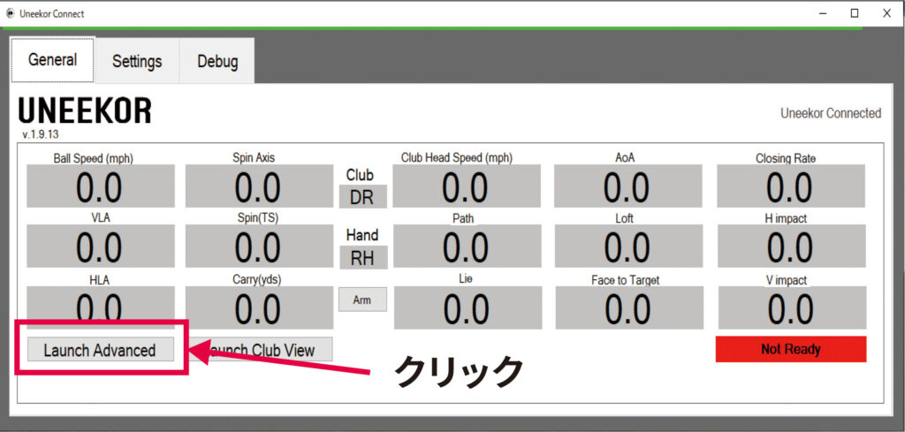Click the Path value box

point(467,246)
